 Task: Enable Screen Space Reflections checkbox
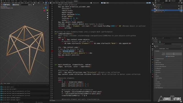(x=156, y=66)
